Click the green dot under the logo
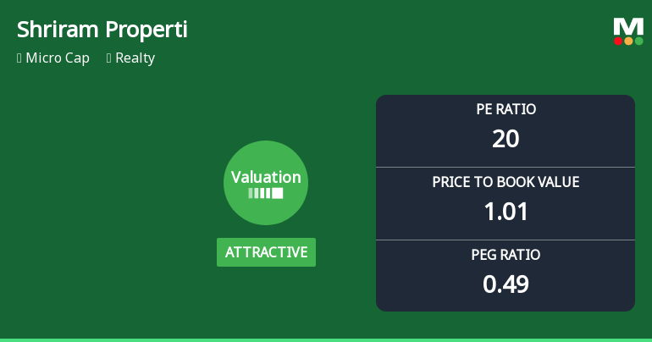Viewport: 652px width, 342px height. pos(638,41)
